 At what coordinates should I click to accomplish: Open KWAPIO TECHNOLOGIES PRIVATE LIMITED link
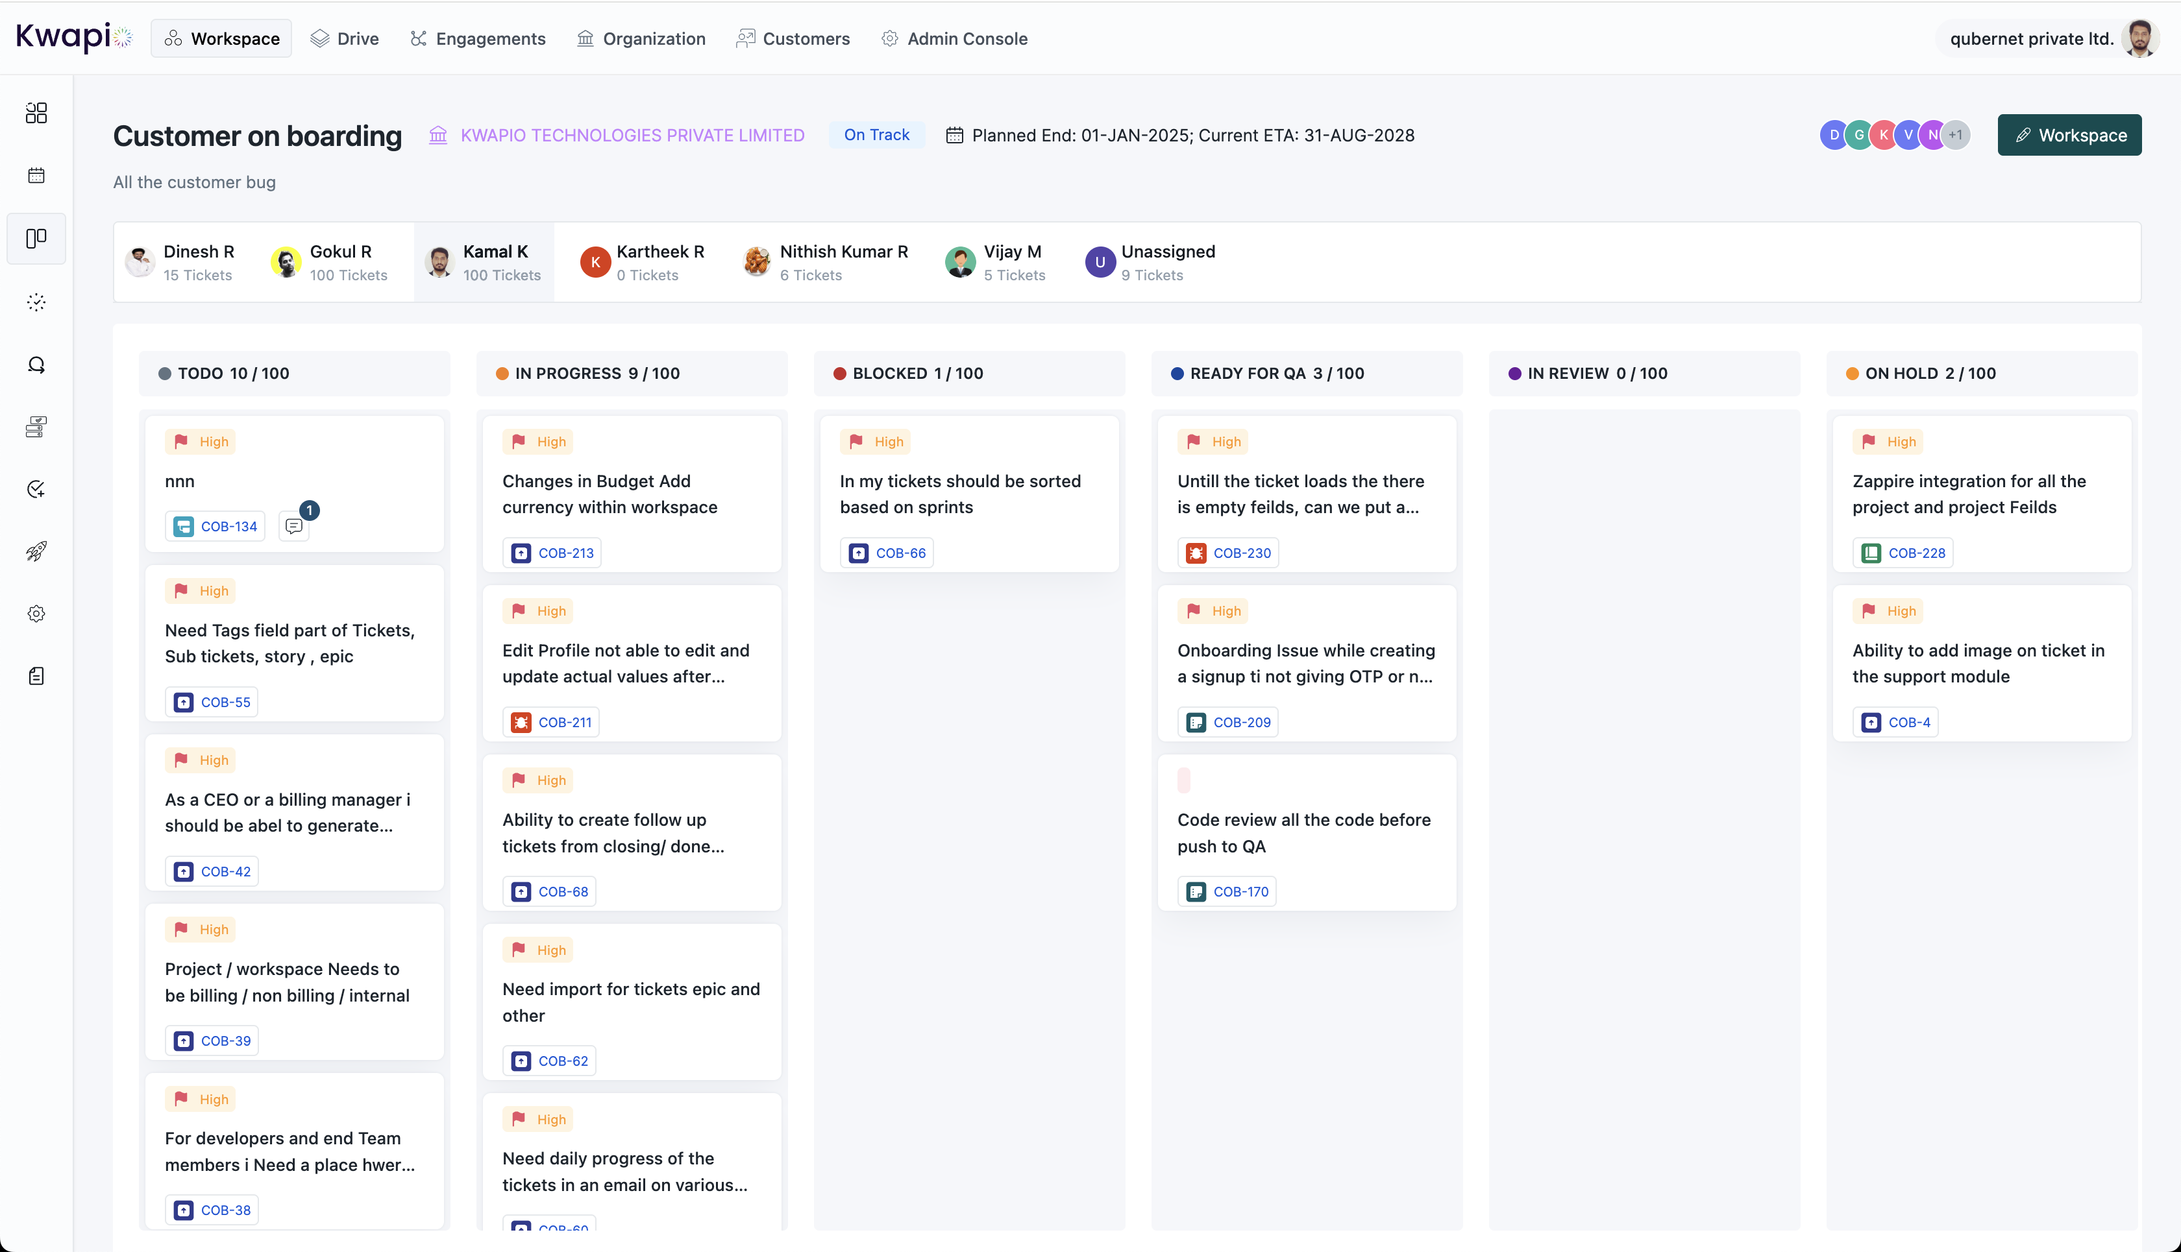click(632, 135)
